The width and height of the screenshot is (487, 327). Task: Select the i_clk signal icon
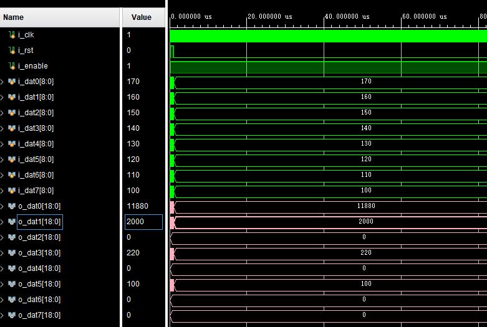(x=12, y=35)
